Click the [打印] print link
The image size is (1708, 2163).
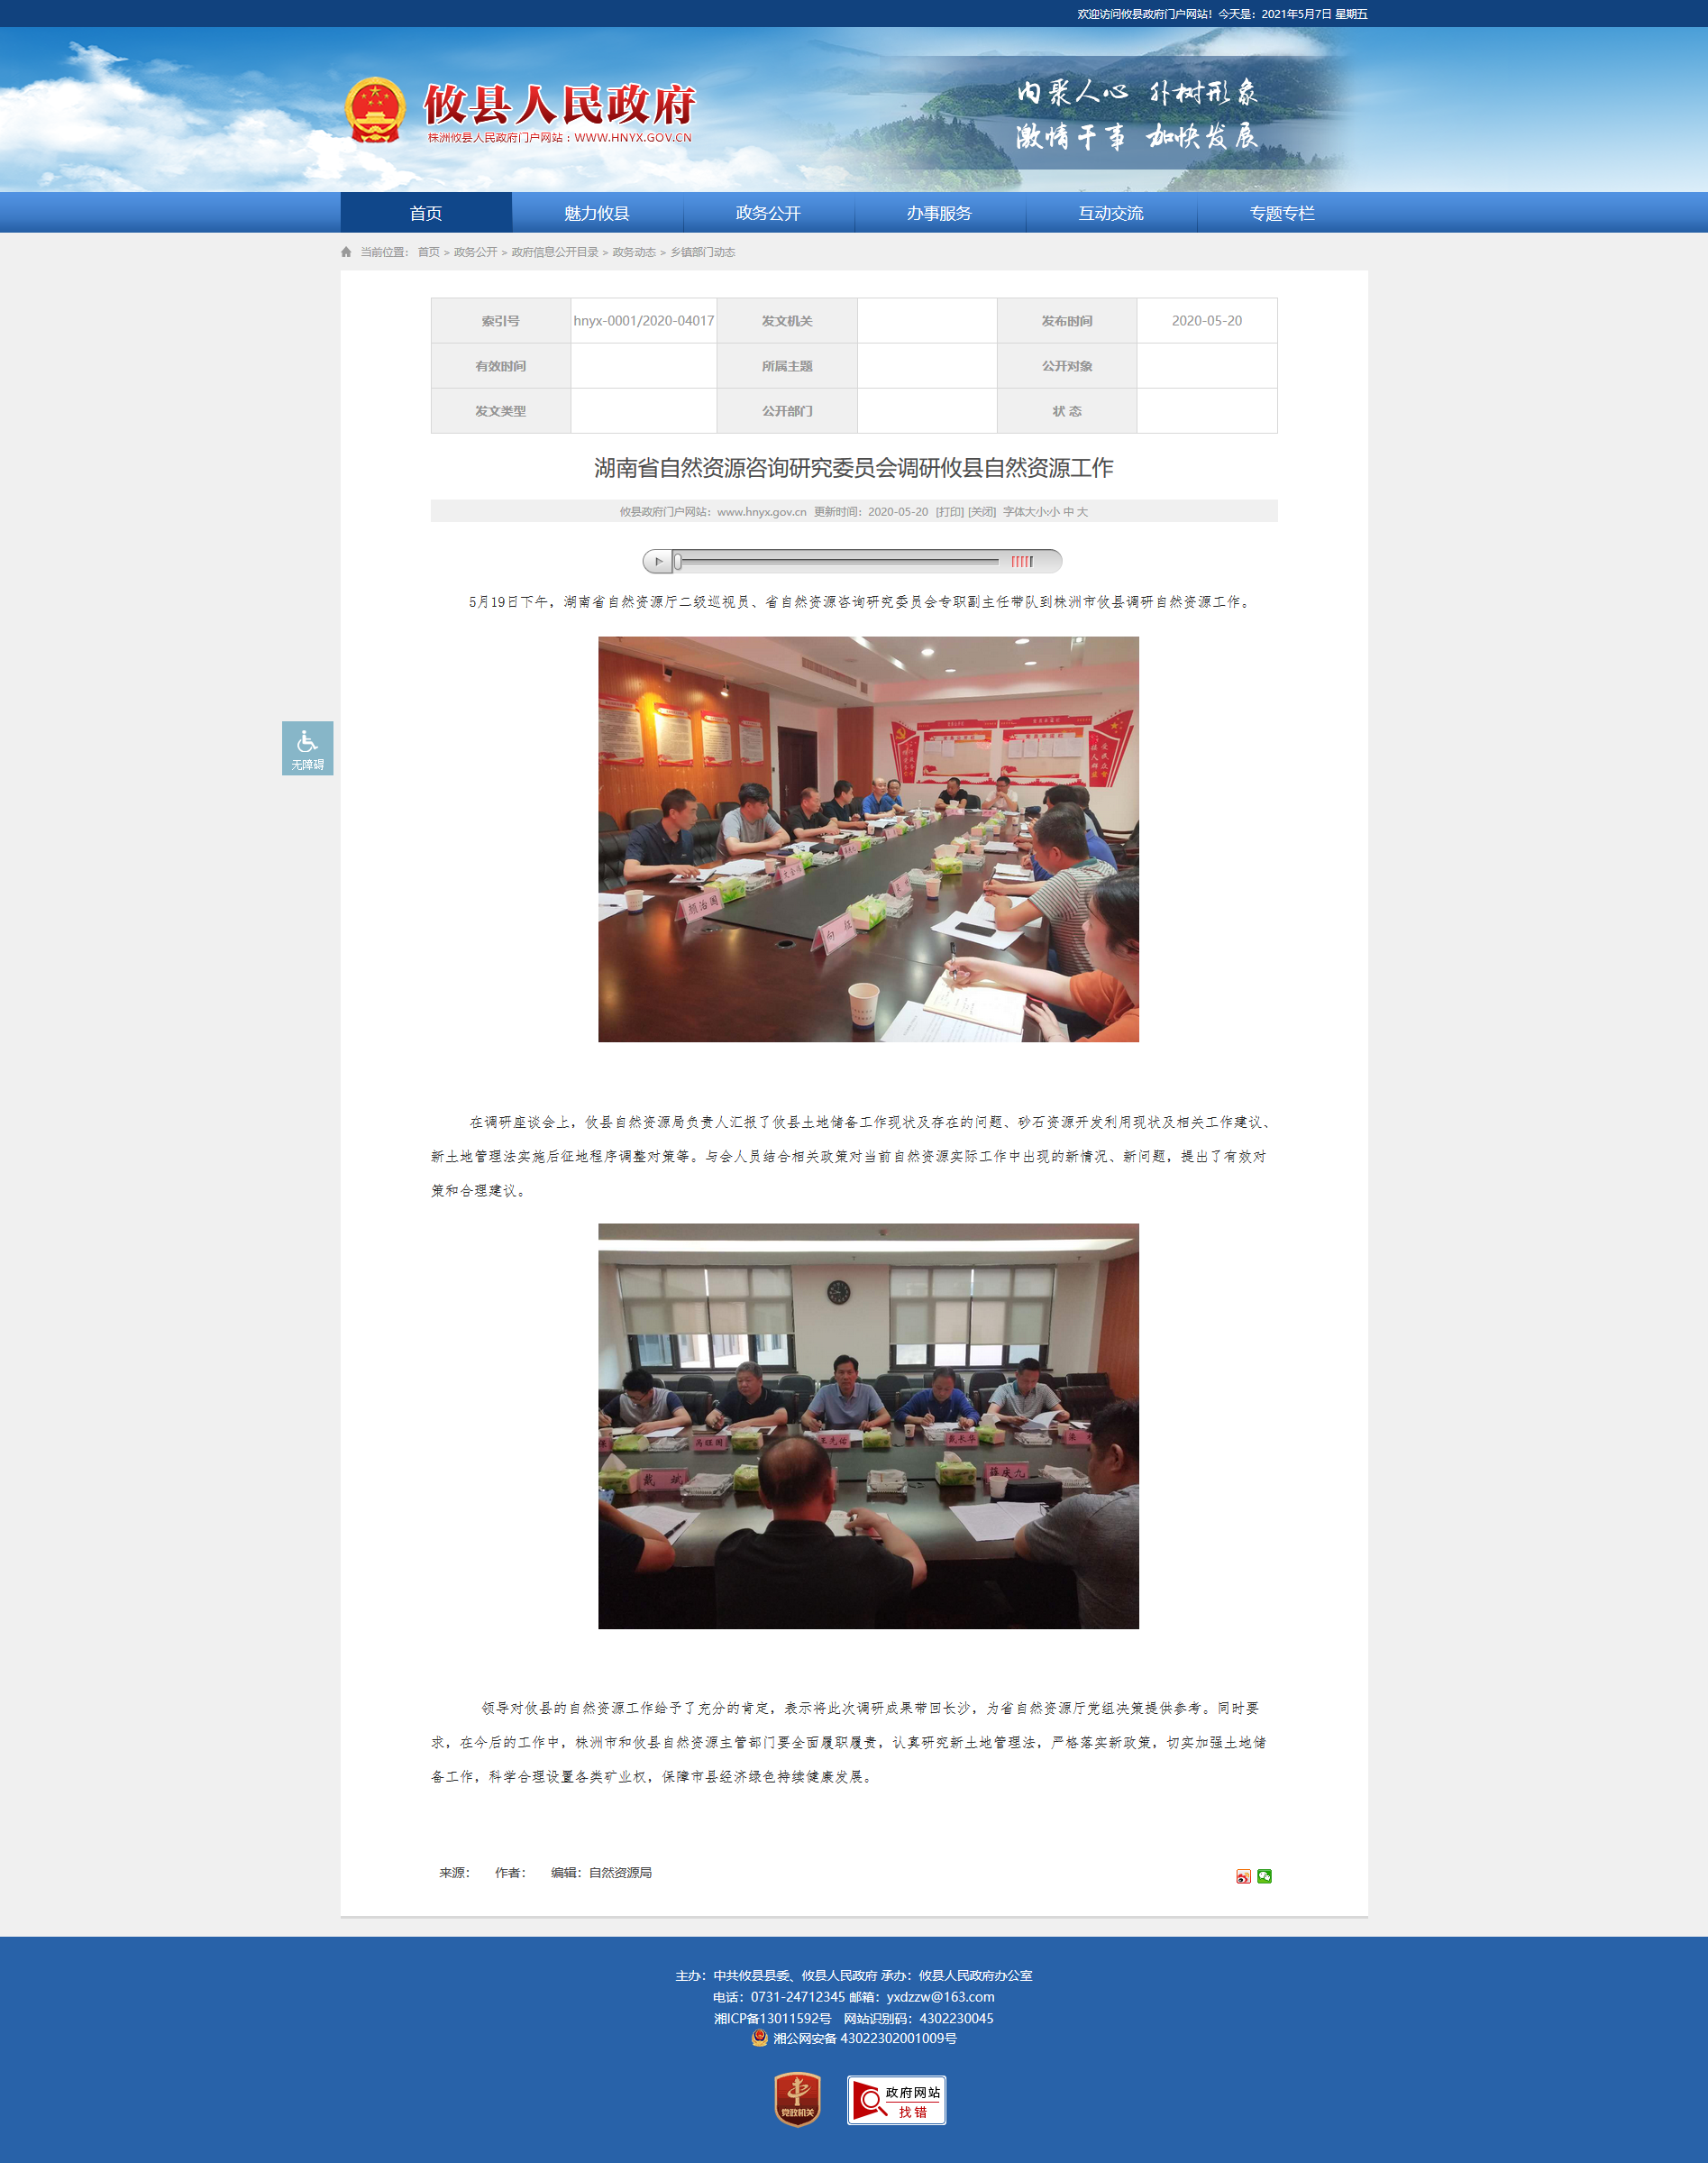[x=949, y=512]
